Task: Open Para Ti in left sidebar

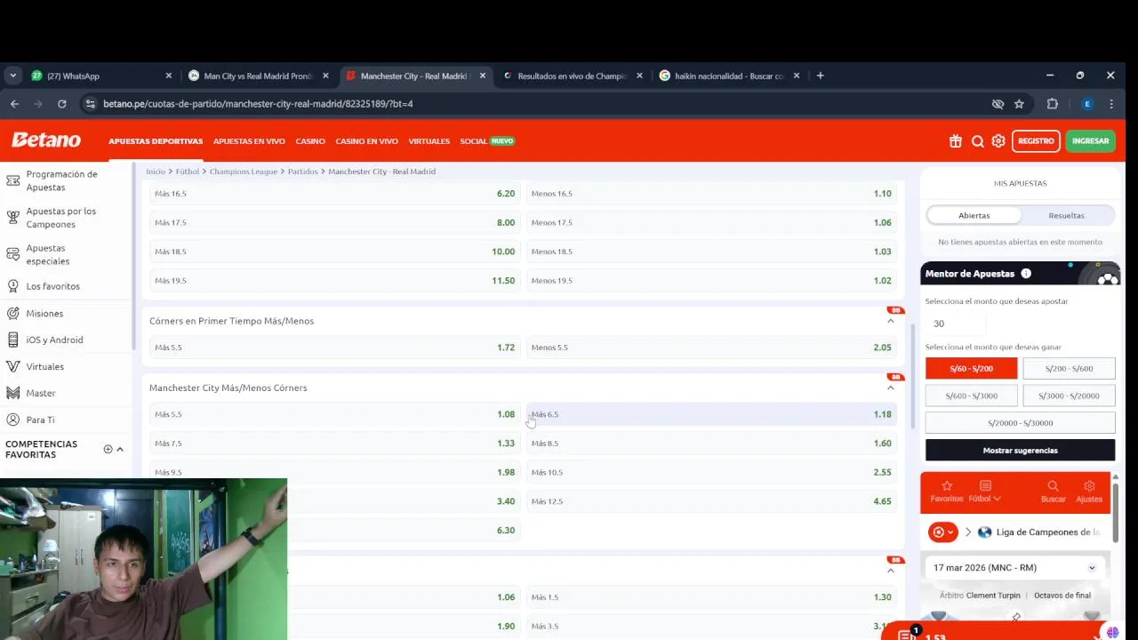Action: 40,420
